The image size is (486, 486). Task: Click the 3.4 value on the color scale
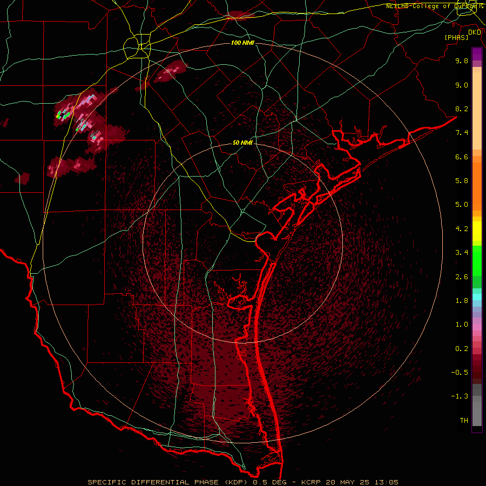462,253
